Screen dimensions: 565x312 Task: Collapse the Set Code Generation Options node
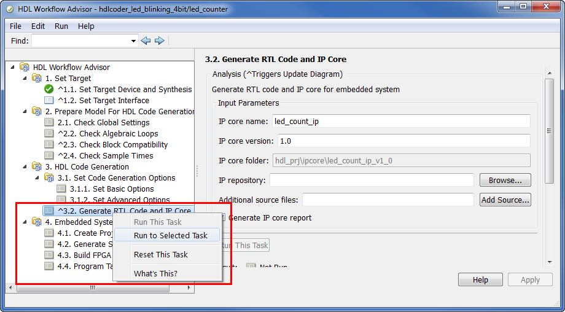click(37, 177)
